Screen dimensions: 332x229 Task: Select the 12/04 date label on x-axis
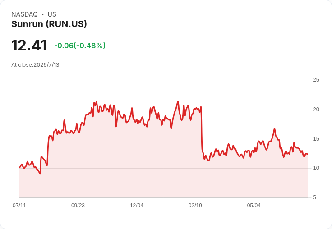point(137,205)
